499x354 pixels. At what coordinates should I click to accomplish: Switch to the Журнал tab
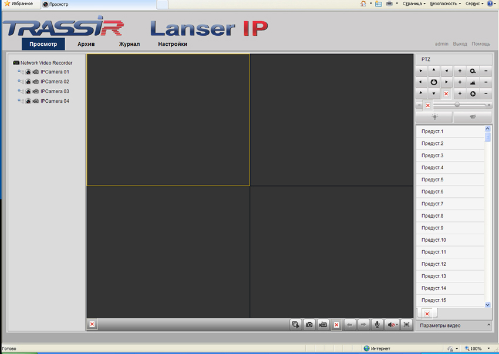(129, 44)
